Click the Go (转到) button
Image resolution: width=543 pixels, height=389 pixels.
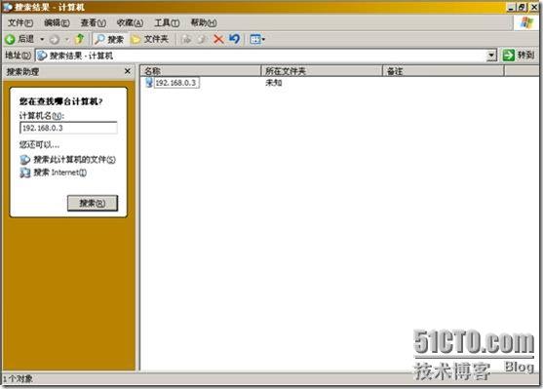519,55
